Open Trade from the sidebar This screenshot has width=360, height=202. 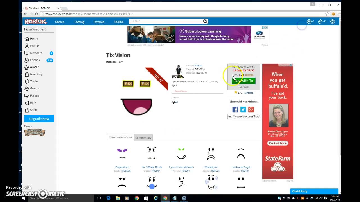click(x=31, y=81)
